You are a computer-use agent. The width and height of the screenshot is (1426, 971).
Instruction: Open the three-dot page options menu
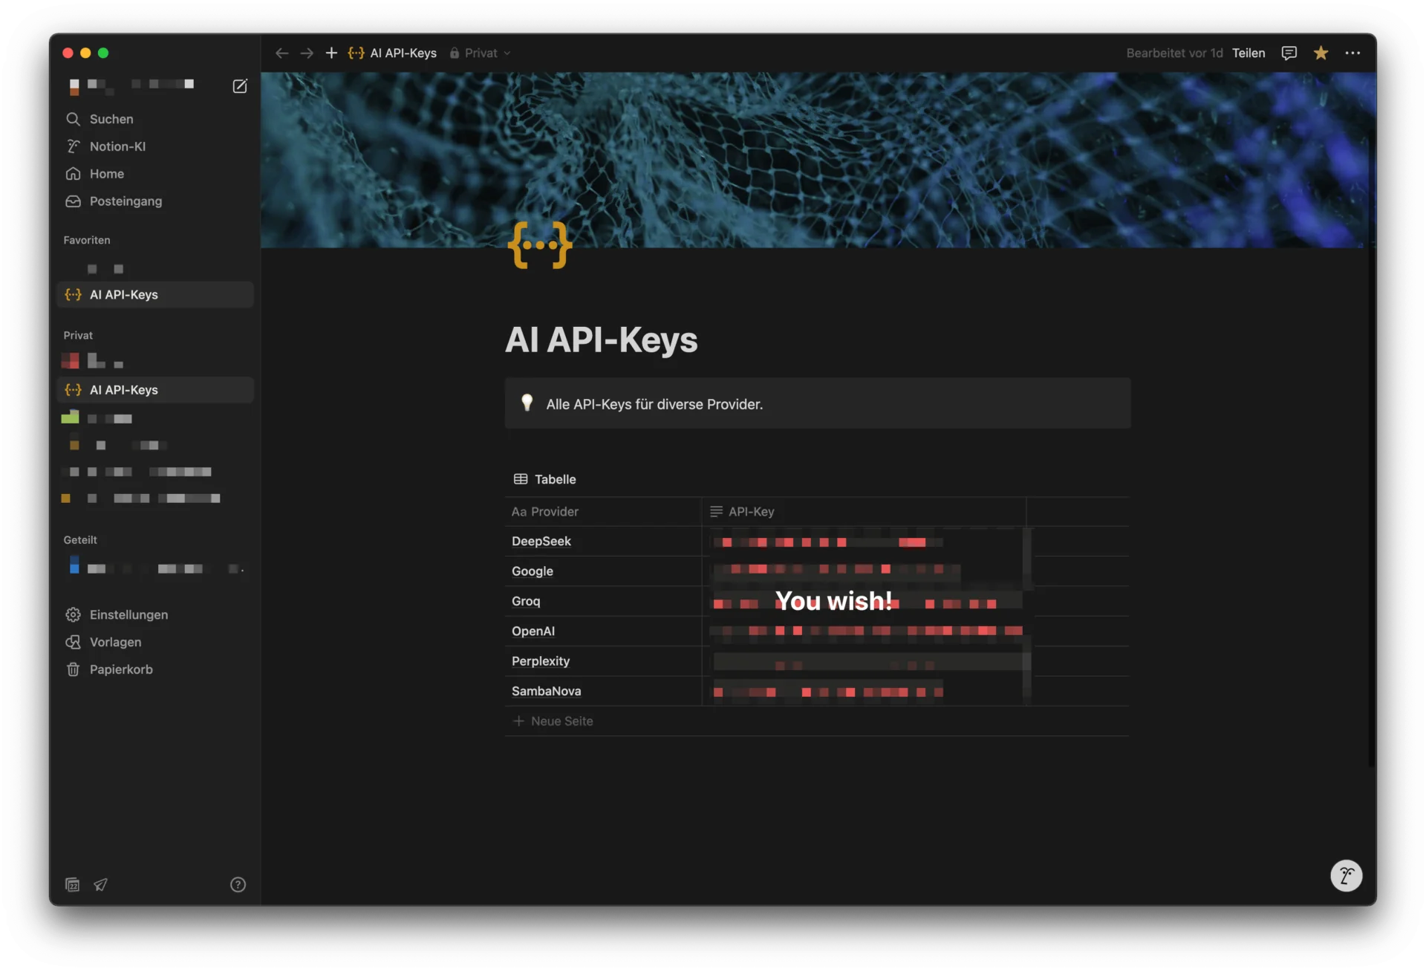tap(1352, 53)
